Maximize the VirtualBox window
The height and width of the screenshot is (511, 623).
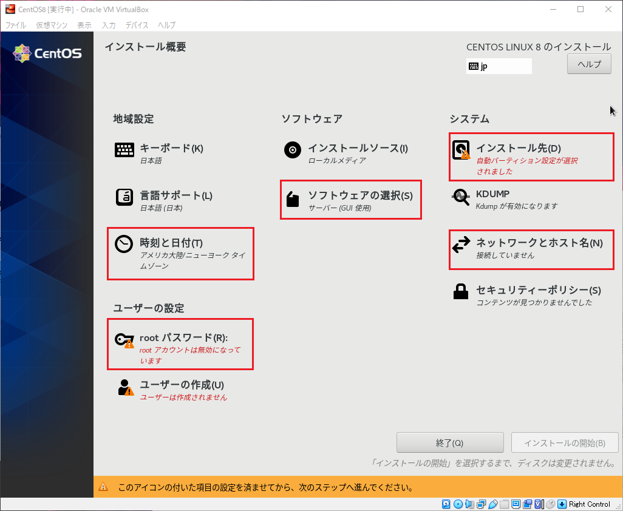(580, 9)
